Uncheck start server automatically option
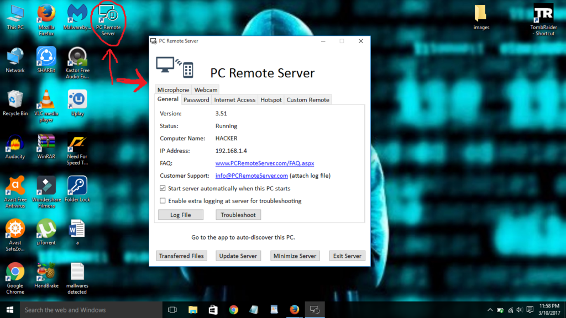The image size is (566, 318). (163, 188)
